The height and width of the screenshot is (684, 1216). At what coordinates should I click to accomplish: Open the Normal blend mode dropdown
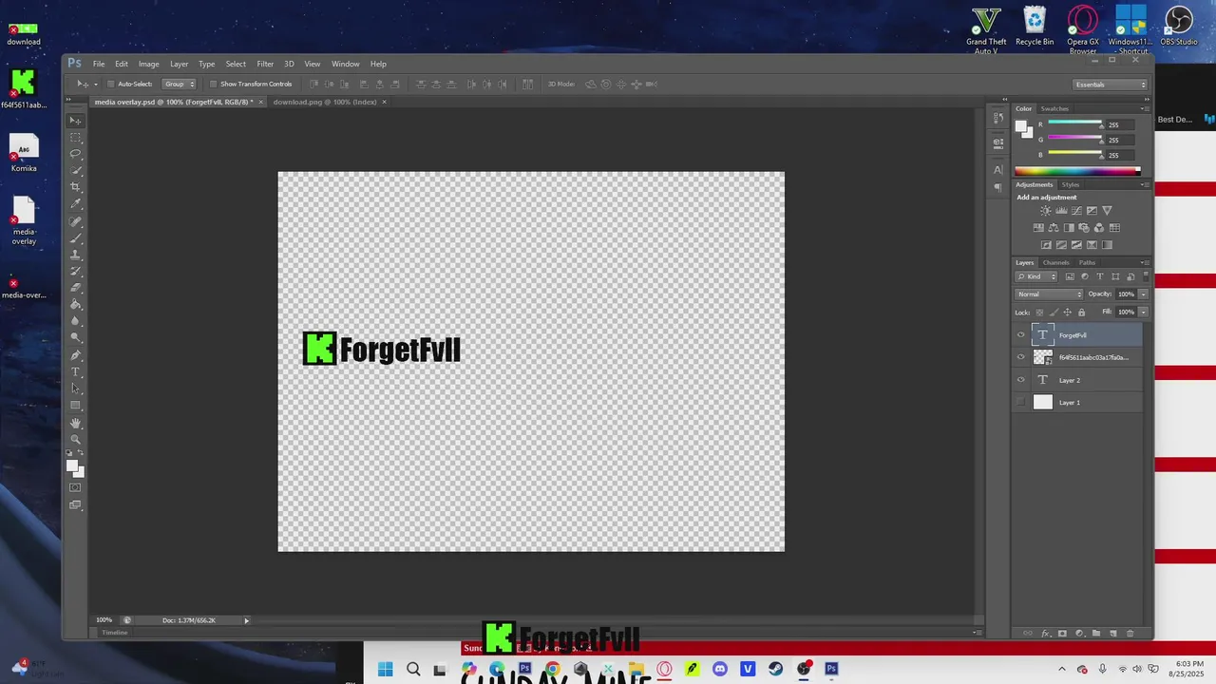pos(1049,294)
